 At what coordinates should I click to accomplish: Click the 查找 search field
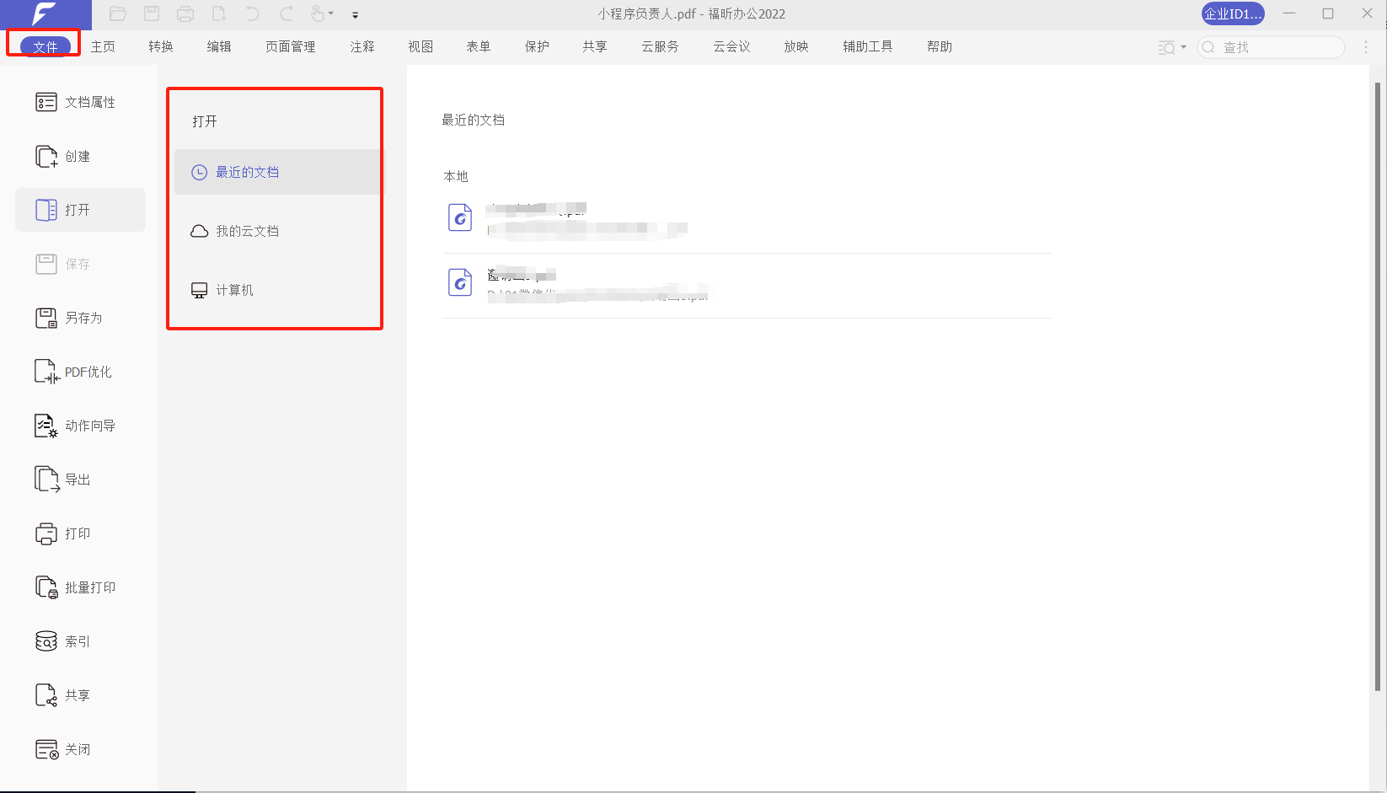(1271, 47)
